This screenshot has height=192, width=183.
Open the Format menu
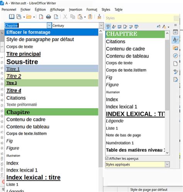tap(92, 10)
